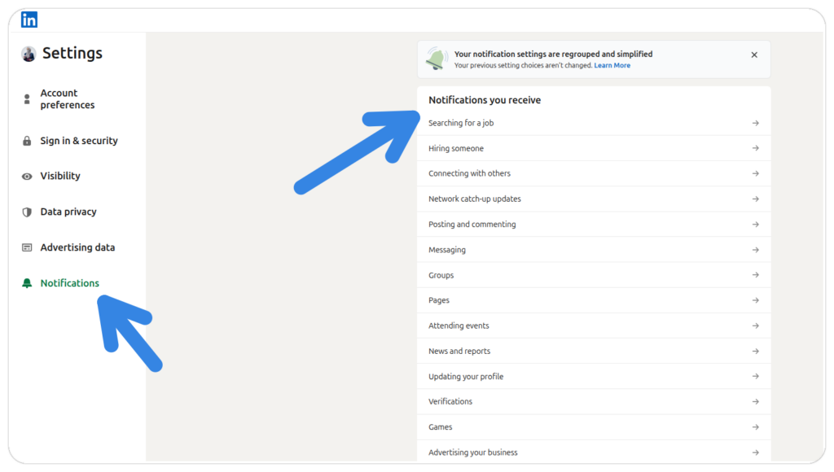Click the News and reports arrow icon
The width and height of the screenshot is (834, 472).
coord(755,352)
